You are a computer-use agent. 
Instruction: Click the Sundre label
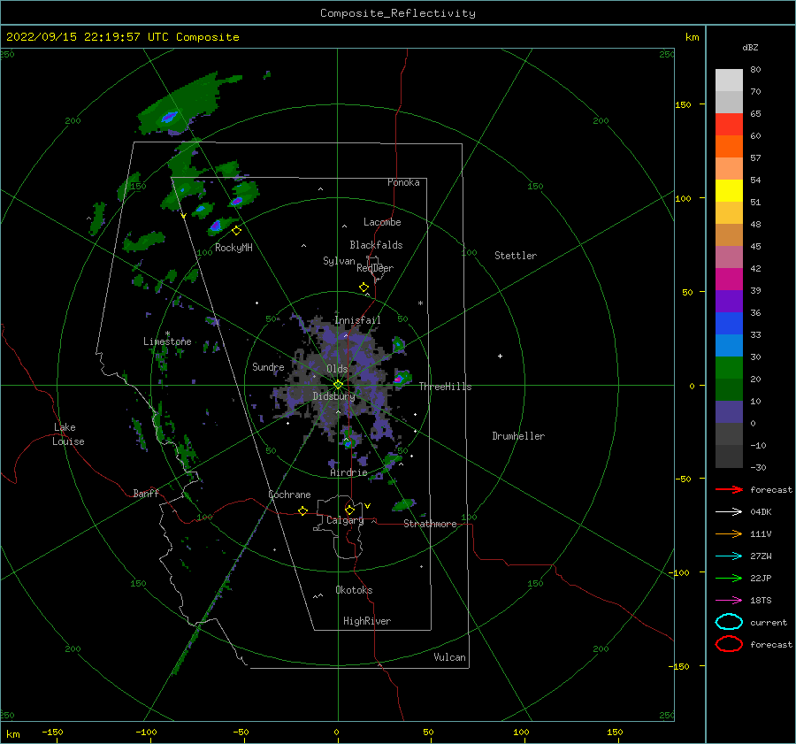point(268,366)
